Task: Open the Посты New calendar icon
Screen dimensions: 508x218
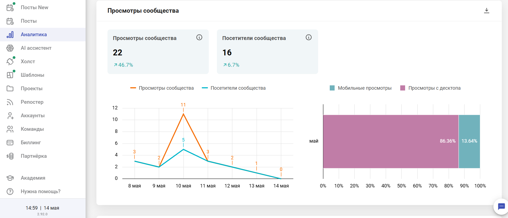Action: click(x=10, y=8)
